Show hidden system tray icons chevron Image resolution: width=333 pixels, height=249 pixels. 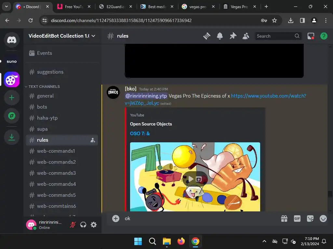click(x=264, y=241)
